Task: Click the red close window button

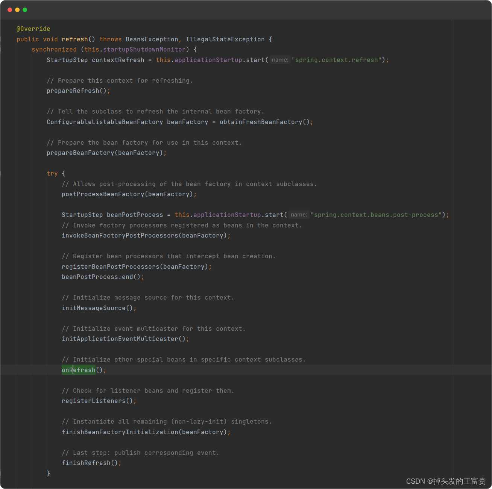Action: click(x=10, y=10)
